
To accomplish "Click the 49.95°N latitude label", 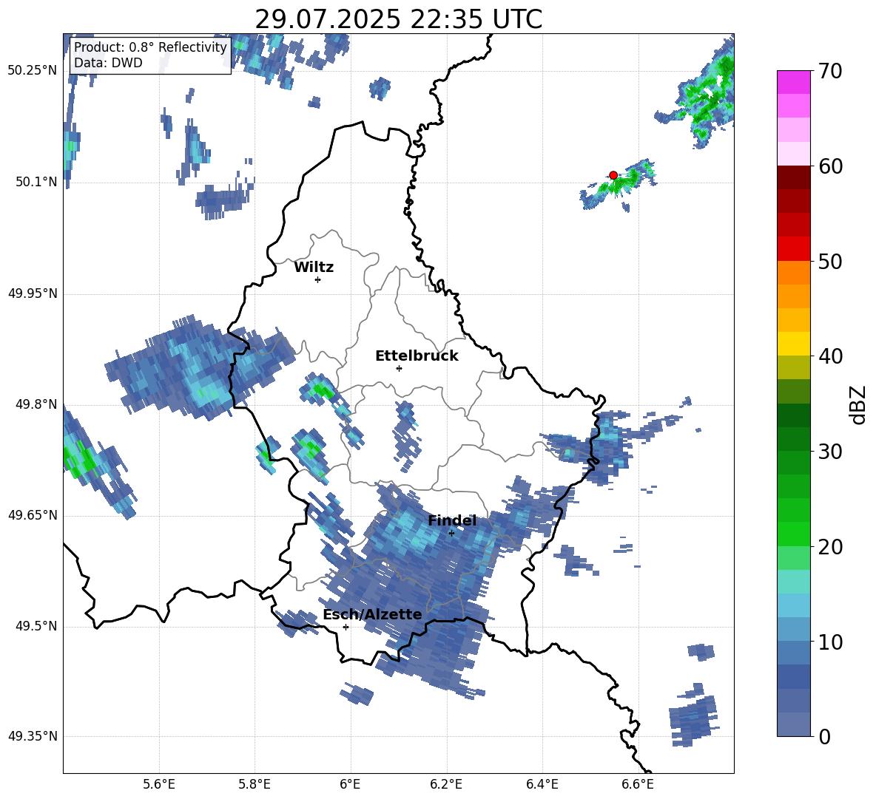I will coord(33,293).
